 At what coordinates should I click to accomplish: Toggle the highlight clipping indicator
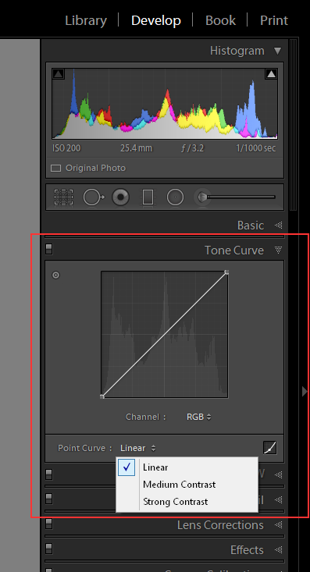point(271,74)
